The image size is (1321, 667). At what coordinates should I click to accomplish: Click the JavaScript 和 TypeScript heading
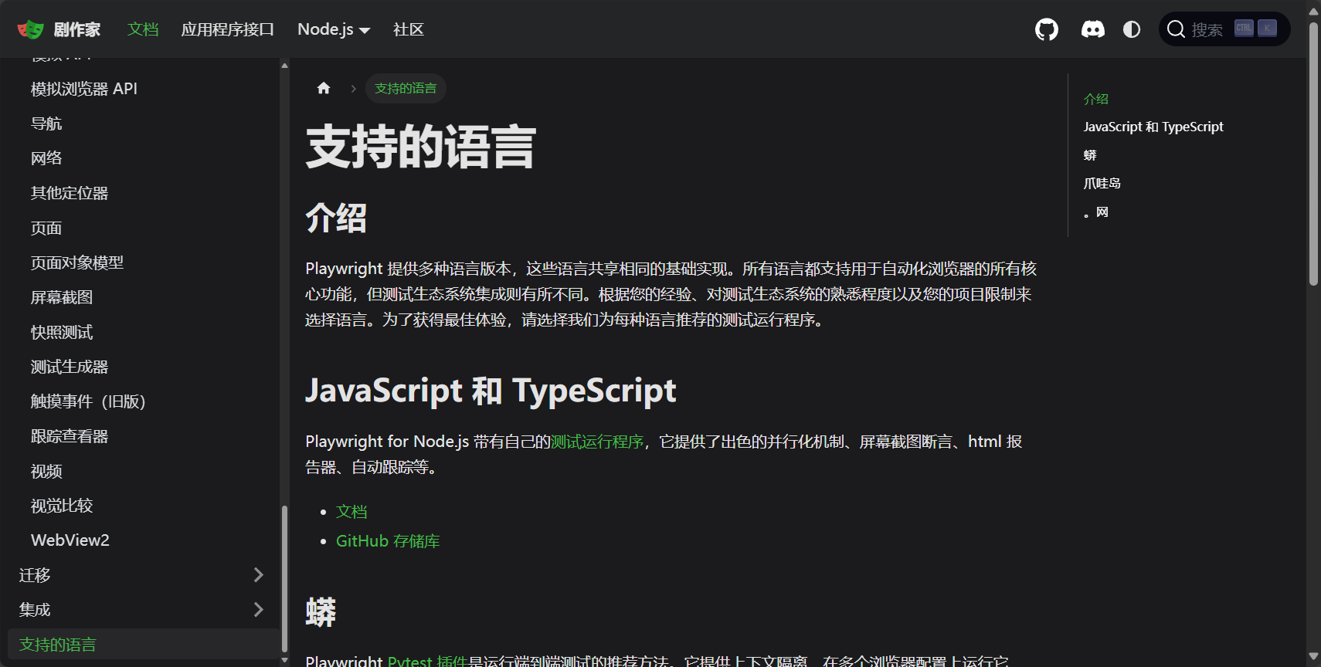pos(491,391)
